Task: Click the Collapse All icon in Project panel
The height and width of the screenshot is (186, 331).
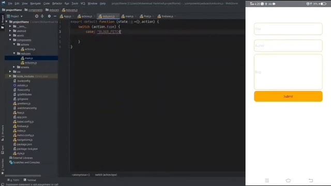Action: 42,16
